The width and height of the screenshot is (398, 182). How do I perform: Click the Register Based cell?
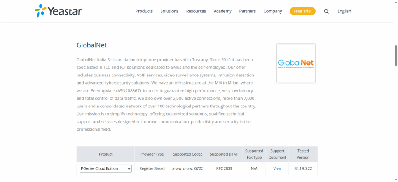(152, 168)
